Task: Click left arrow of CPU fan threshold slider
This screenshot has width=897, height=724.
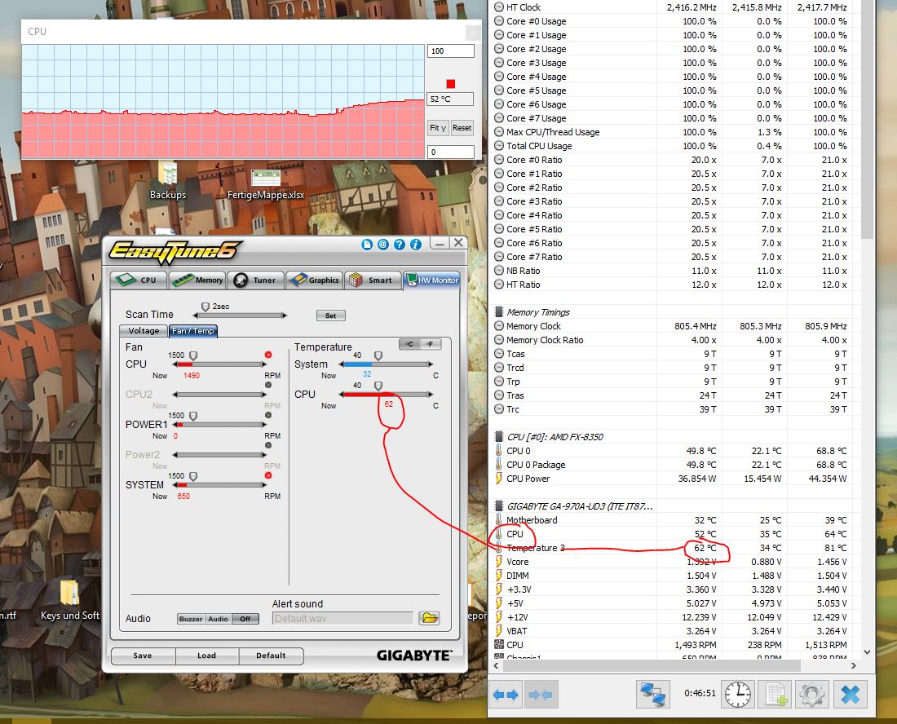Action: [175, 364]
